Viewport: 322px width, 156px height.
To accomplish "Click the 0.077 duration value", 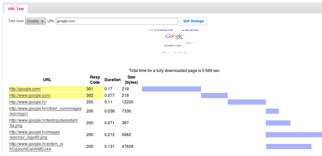I will tap(109, 95).
